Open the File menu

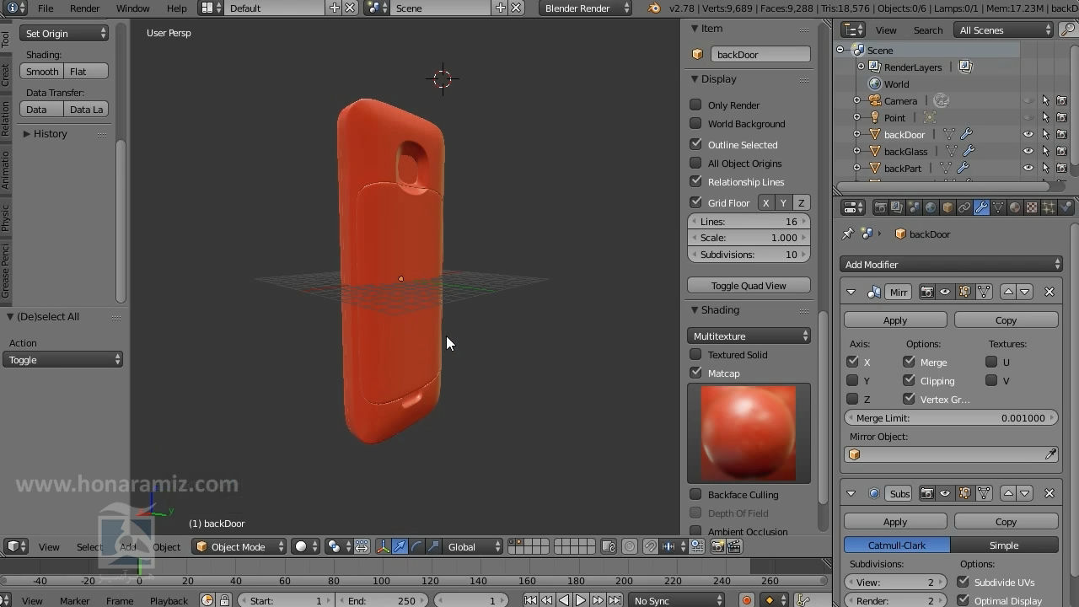46,8
